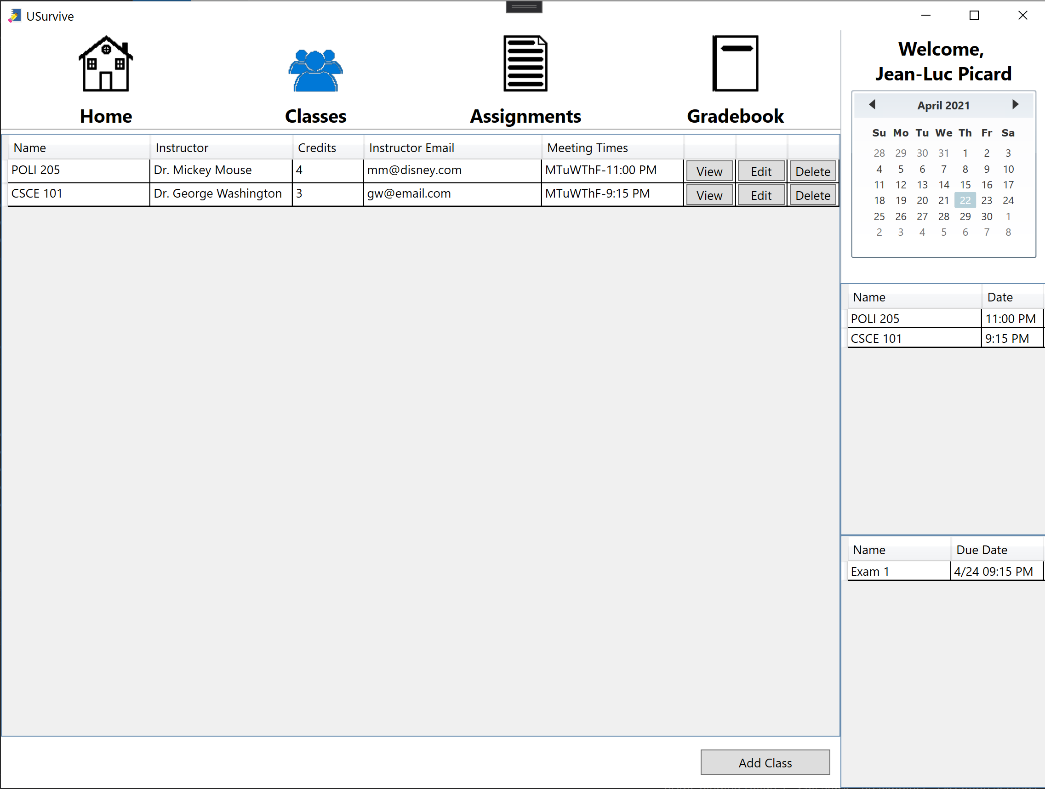Image resolution: width=1045 pixels, height=789 pixels.
Task: Click the 4/24 09:15 PM due date cell
Action: tap(996, 572)
